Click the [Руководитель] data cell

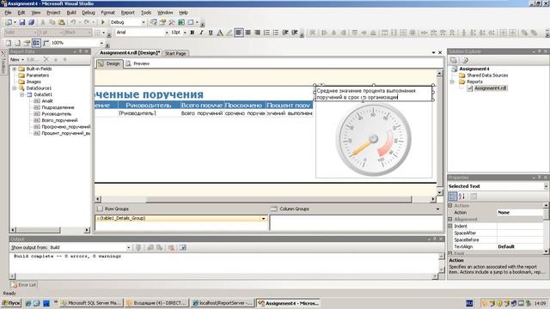pyautogui.click(x=149, y=113)
